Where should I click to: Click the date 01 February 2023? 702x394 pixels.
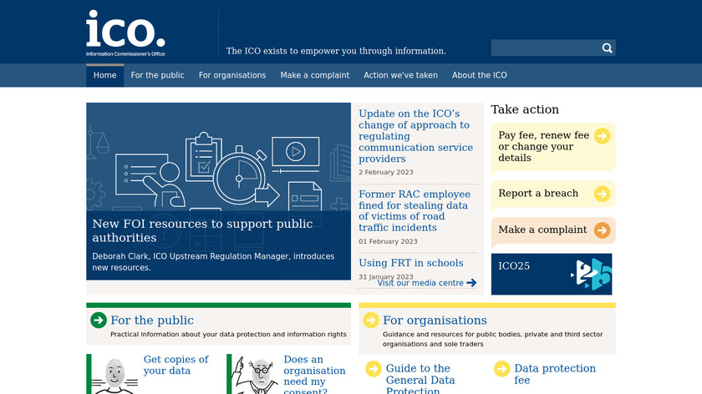tap(388, 241)
